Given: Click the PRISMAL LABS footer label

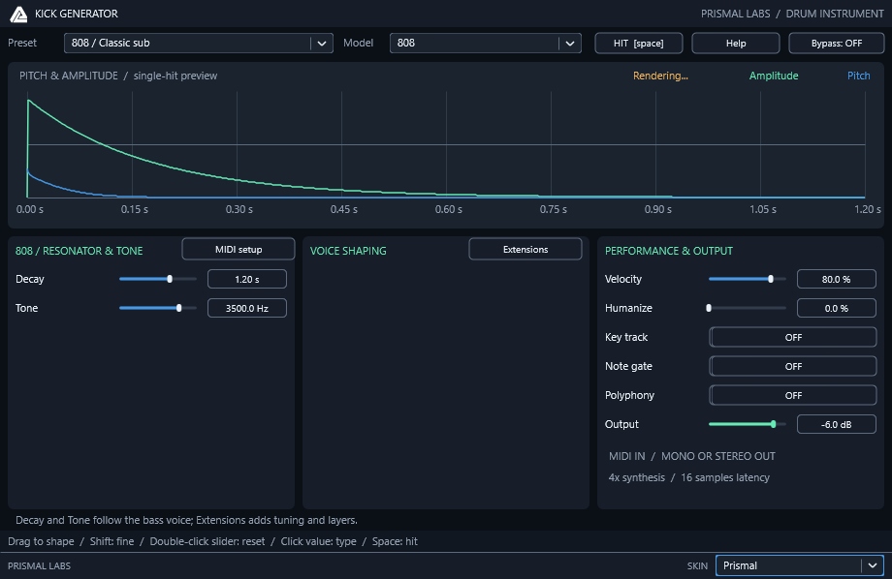Looking at the screenshot, I should click(39, 566).
